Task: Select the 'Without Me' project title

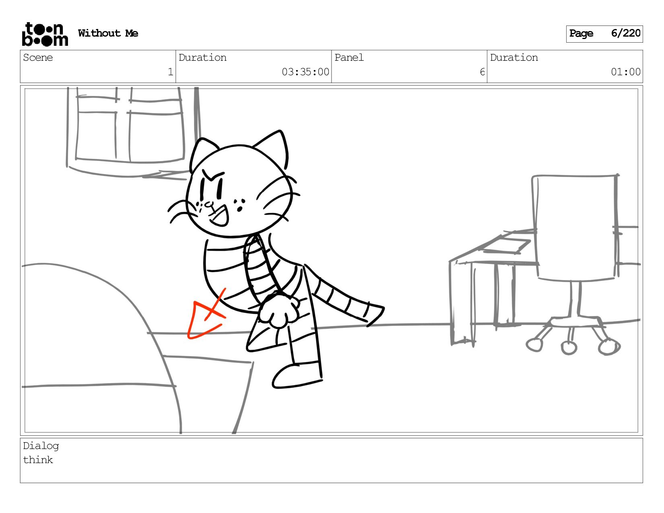Action: pos(108,33)
